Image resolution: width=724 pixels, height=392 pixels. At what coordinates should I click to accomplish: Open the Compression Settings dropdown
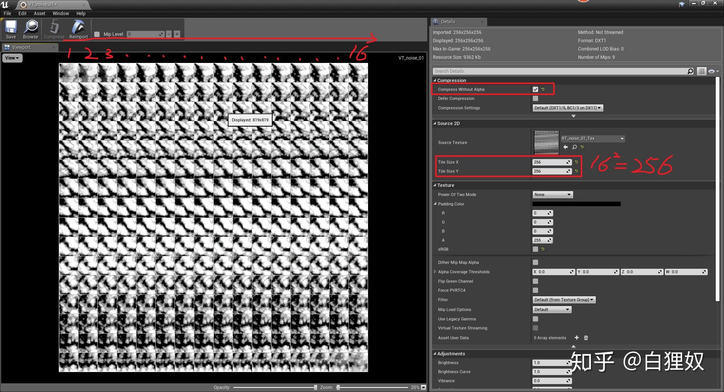point(568,108)
